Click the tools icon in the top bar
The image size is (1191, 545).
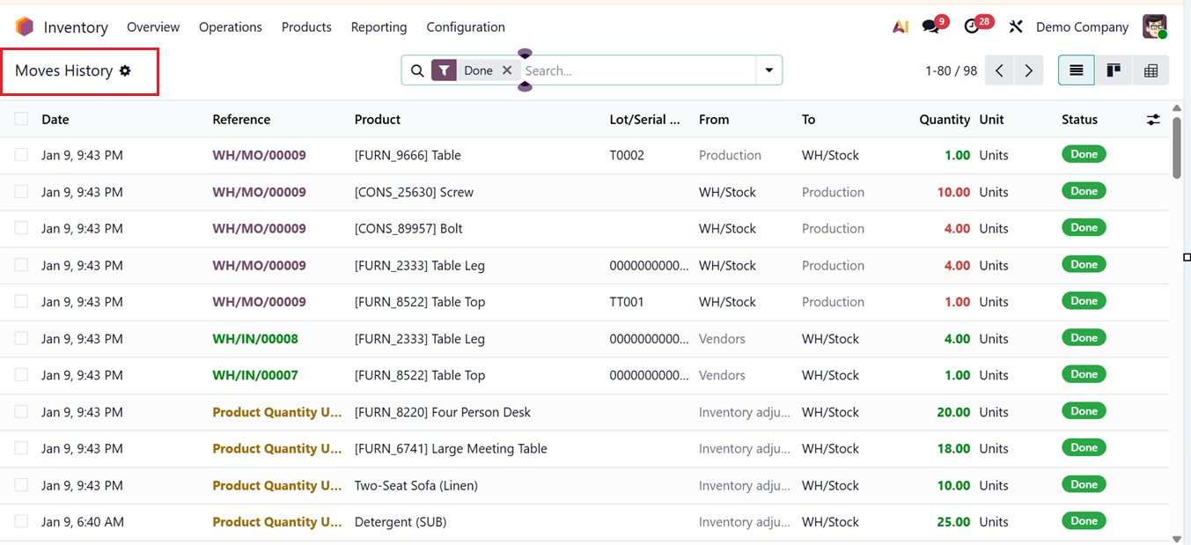(1016, 26)
